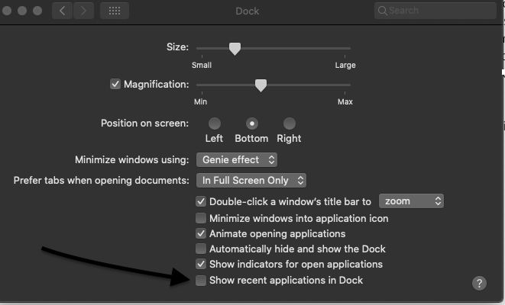This screenshot has width=505, height=305.
Task: Disable Animate opening applications
Action: [201, 233]
